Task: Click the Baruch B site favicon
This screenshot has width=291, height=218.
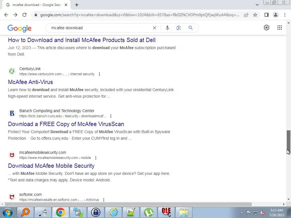Action: coord(12,113)
